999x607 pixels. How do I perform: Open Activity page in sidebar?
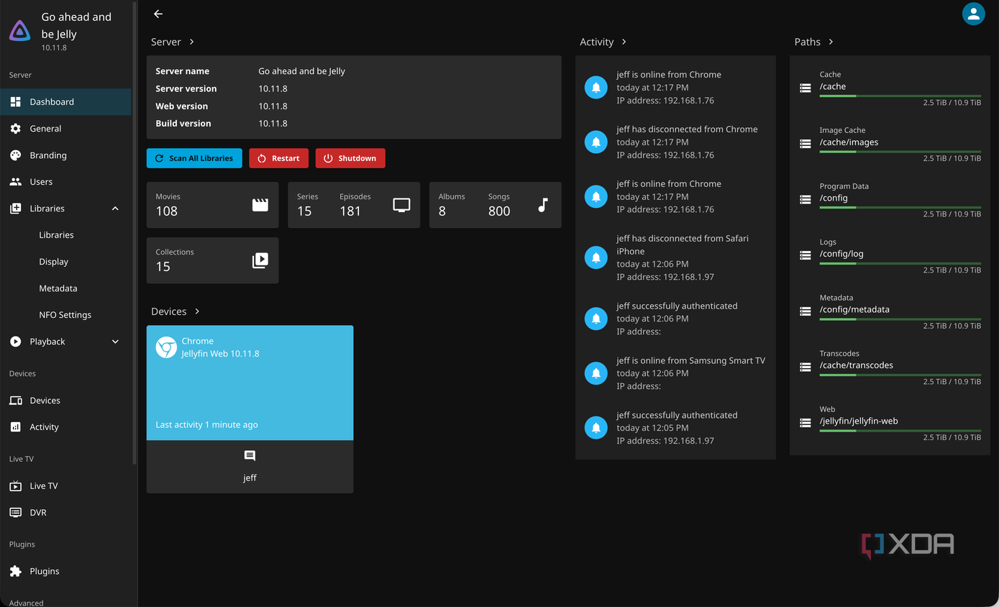[65, 427]
